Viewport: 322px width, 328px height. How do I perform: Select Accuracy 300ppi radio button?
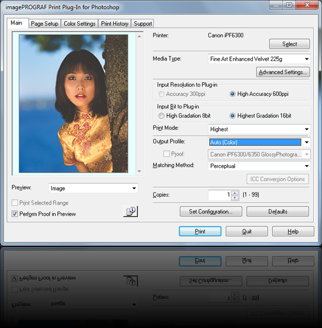pos(161,94)
